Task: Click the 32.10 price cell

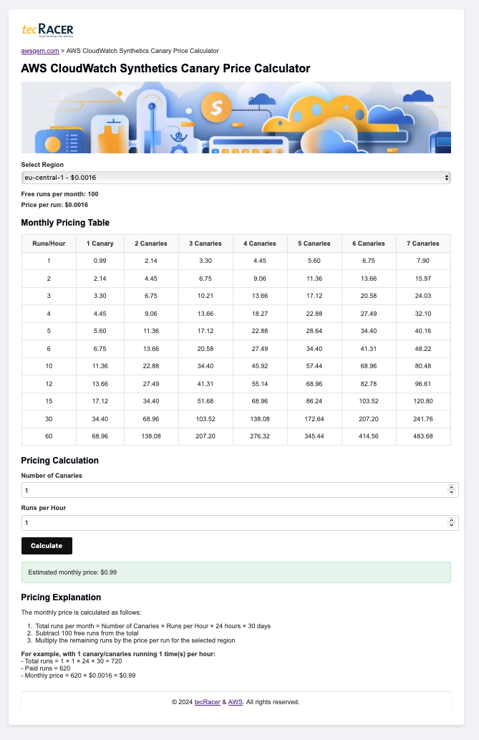Action: click(423, 314)
